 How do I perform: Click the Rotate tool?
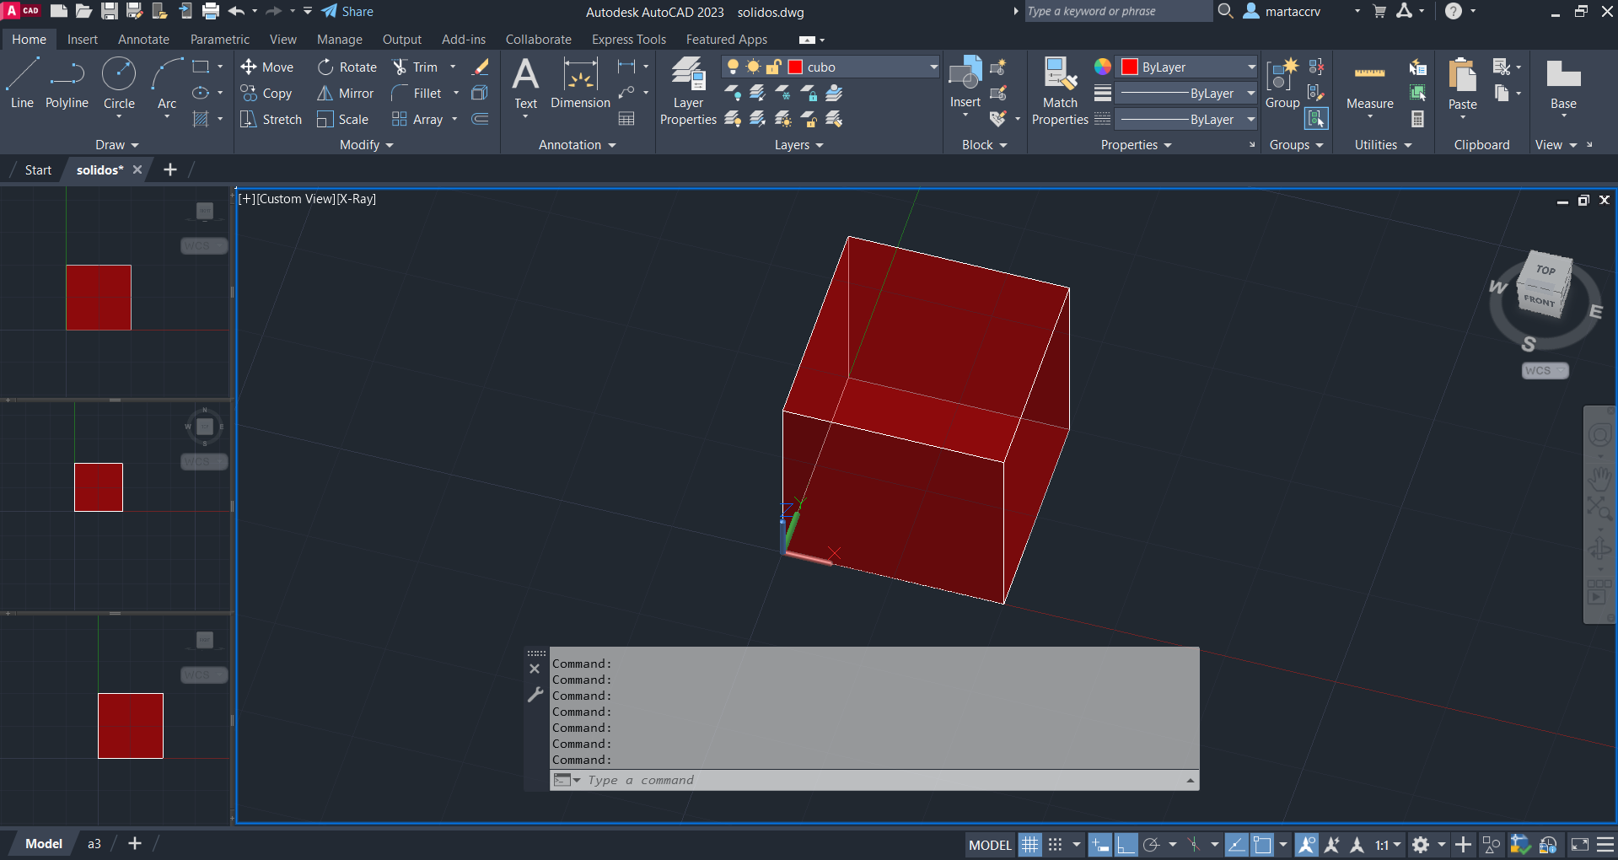click(347, 67)
